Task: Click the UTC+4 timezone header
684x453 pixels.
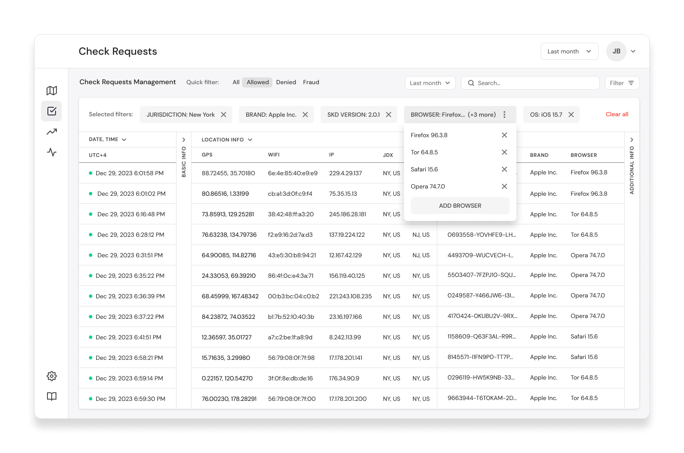Action: [97, 155]
